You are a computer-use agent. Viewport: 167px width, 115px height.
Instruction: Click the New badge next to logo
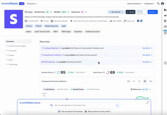pos(22,4)
